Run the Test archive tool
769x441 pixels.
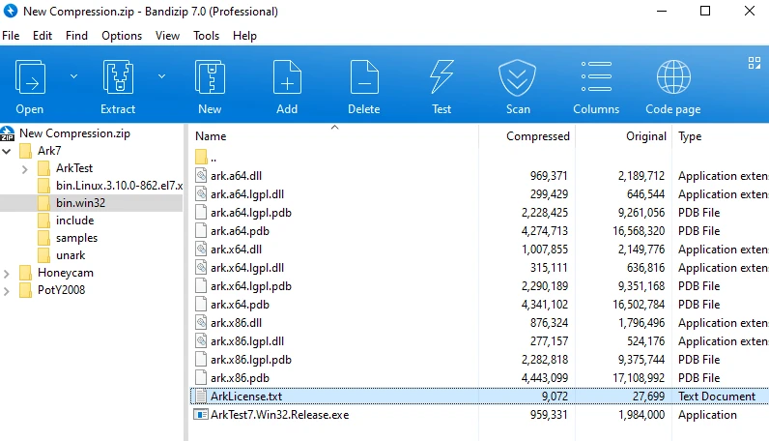[441, 77]
